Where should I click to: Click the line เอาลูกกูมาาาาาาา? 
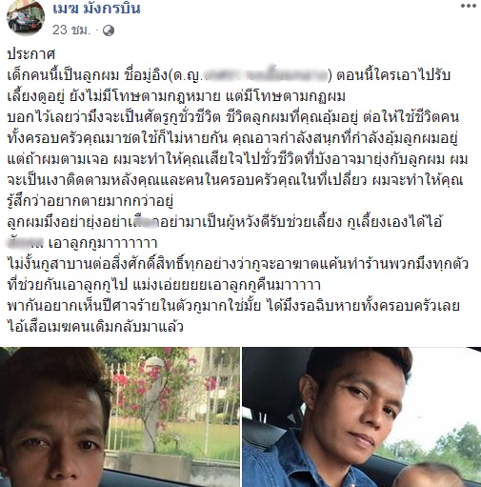click(x=103, y=243)
